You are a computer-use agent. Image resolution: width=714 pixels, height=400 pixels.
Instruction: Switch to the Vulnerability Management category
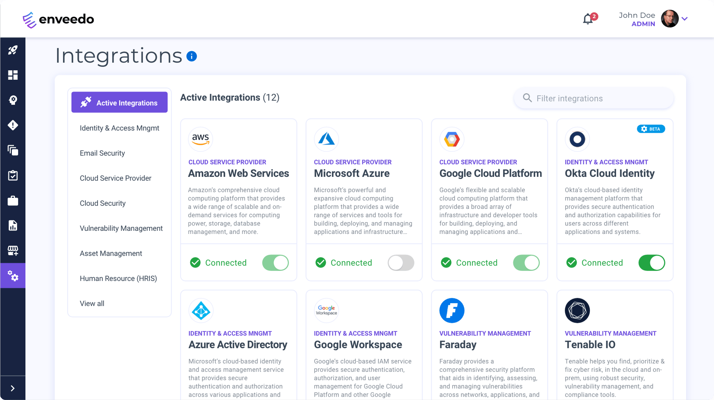(121, 228)
